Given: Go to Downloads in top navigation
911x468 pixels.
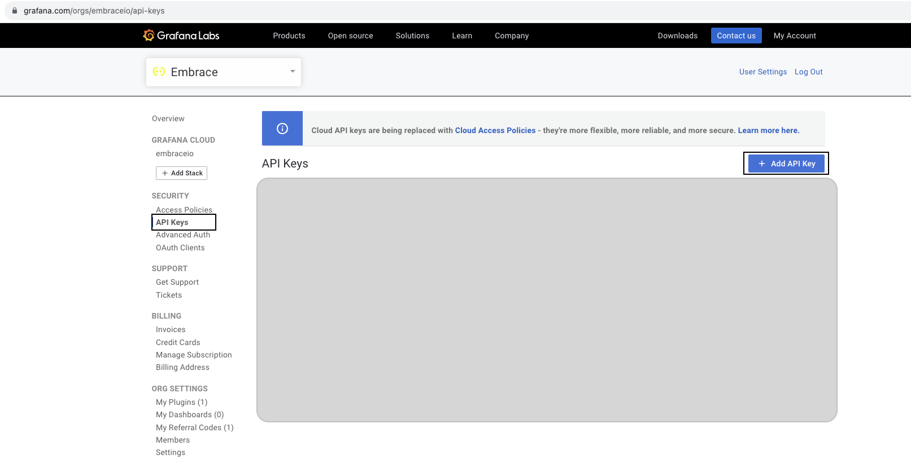Looking at the screenshot, I should coord(678,36).
